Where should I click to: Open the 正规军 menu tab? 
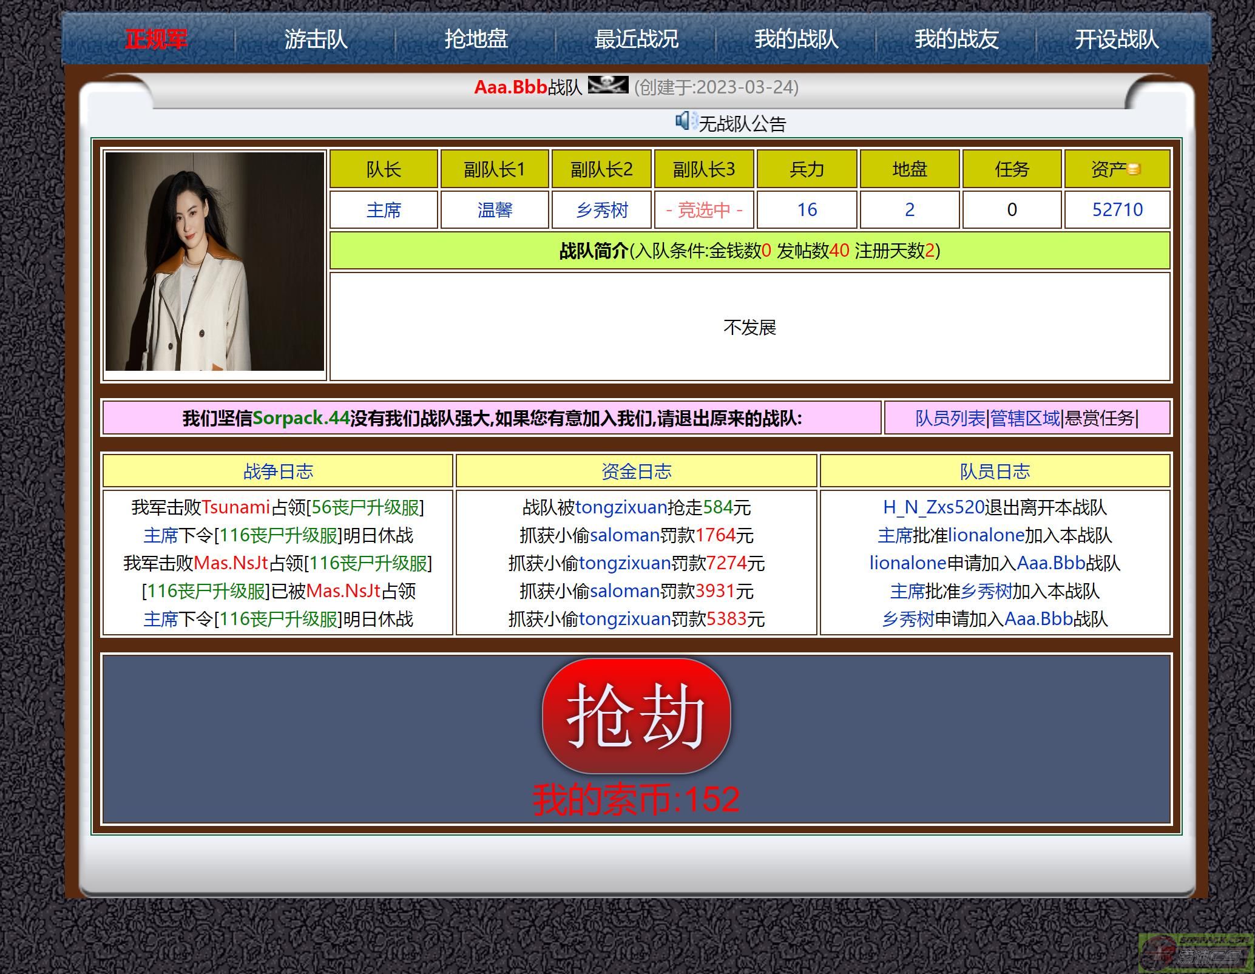point(156,39)
